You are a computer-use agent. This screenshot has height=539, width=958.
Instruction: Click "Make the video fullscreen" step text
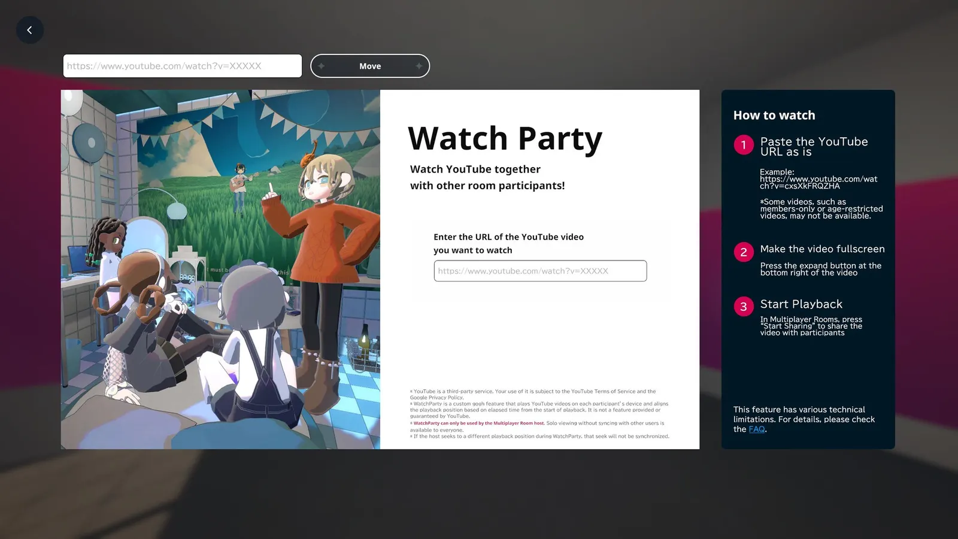(x=822, y=249)
